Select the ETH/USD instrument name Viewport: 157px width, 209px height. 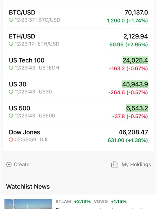[22, 36]
